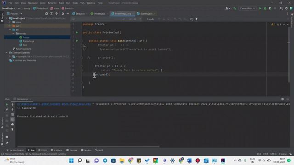The width and height of the screenshot is (294, 165).
Task: Open IDE settings gear in top toolbar
Action: point(286,8)
